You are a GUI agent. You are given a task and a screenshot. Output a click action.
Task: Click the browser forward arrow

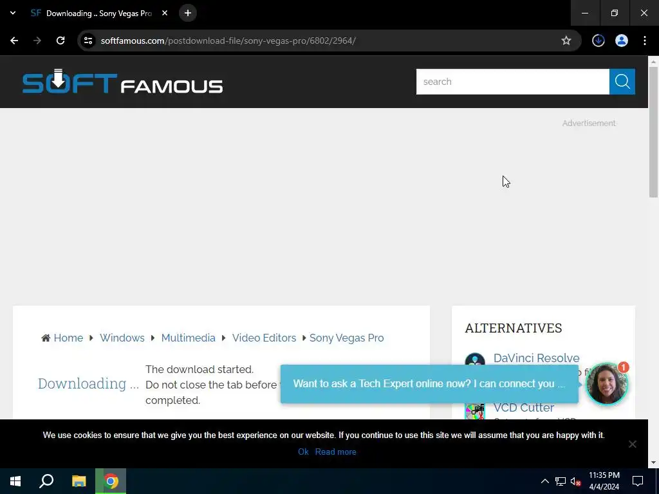[x=37, y=41]
